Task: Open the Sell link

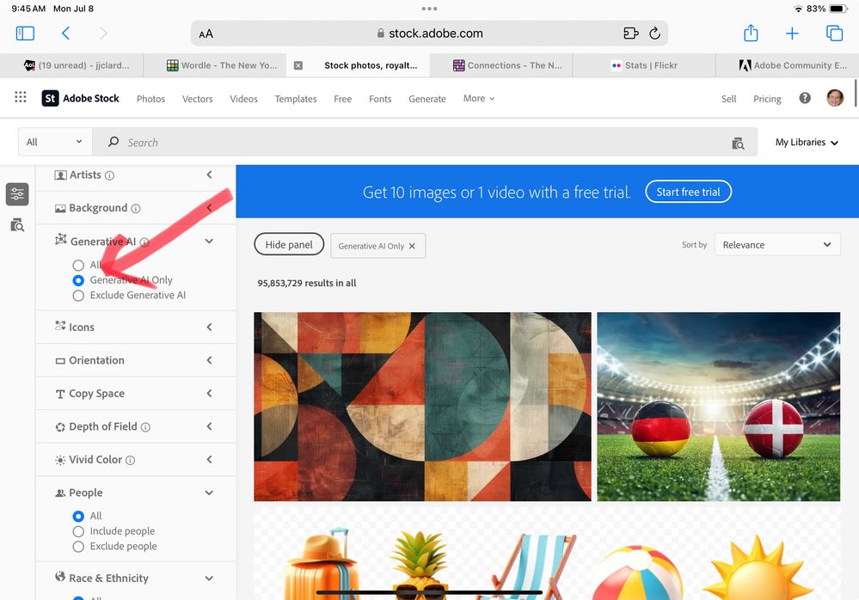Action: pyautogui.click(x=728, y=99)
